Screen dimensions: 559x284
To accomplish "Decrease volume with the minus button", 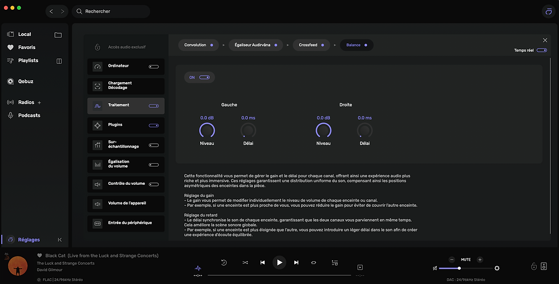I will pos(452,260).
